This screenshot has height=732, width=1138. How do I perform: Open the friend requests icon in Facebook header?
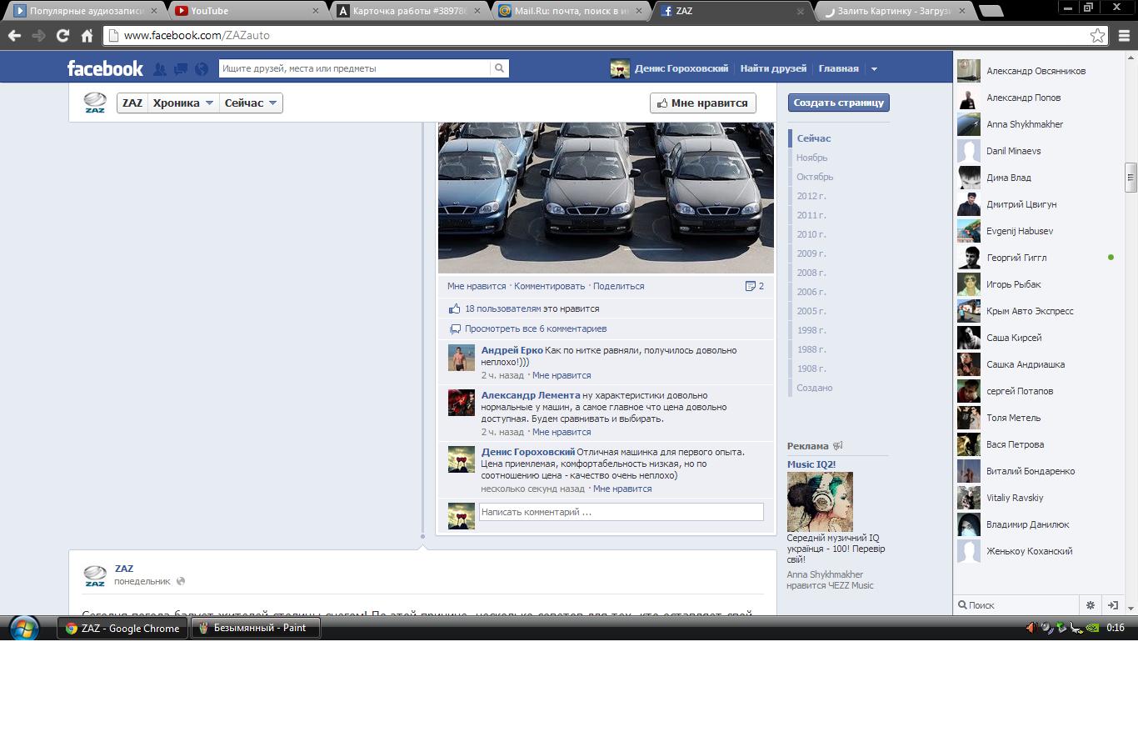pos(160,69)
